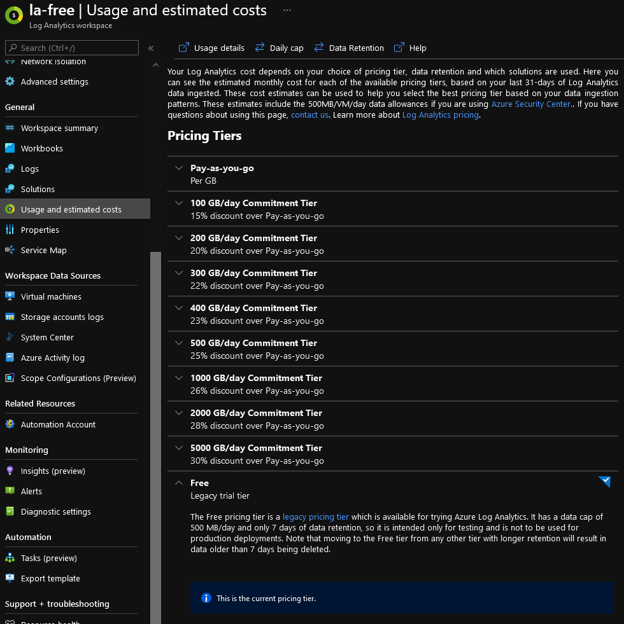Follow the contact us link
624x624 pixels.
tap(309, 115)
